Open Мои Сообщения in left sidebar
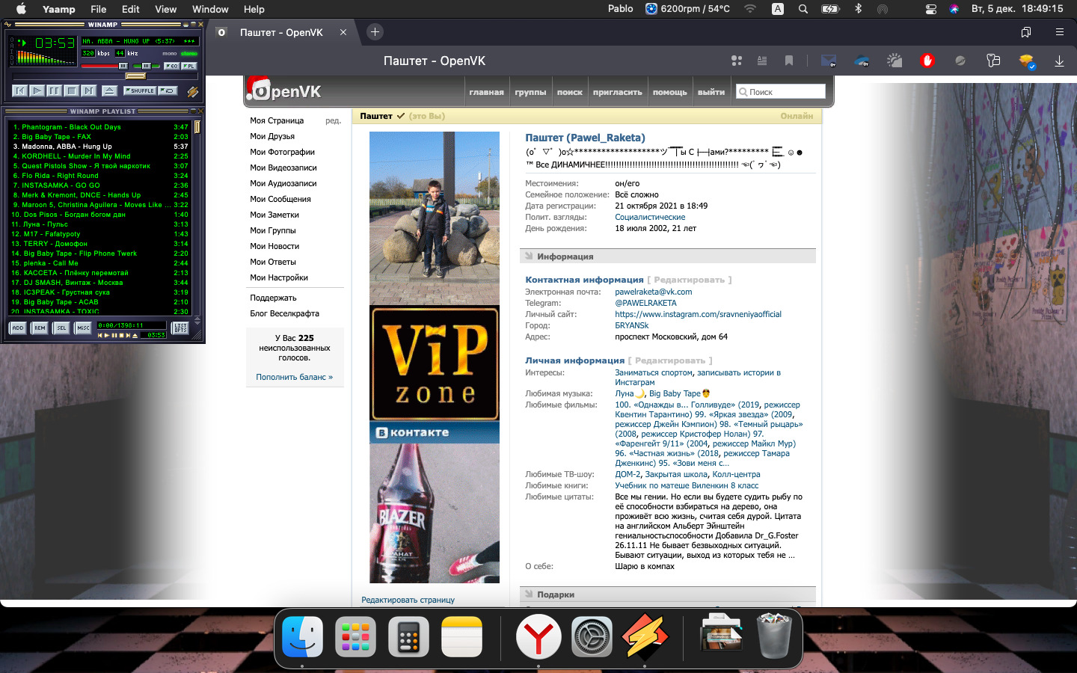 coord(280,199)
